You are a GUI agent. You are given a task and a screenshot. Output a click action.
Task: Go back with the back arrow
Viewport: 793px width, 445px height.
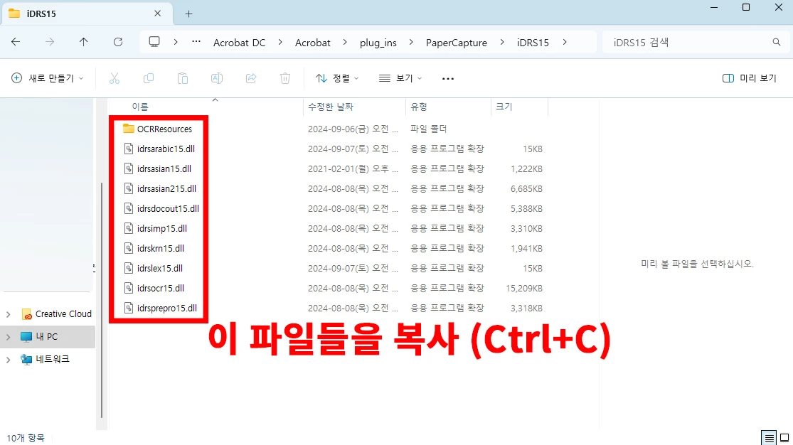click(x=16, y=42)
